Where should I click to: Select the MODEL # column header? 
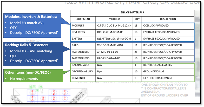pyautogui.click(x=114, y=19)
